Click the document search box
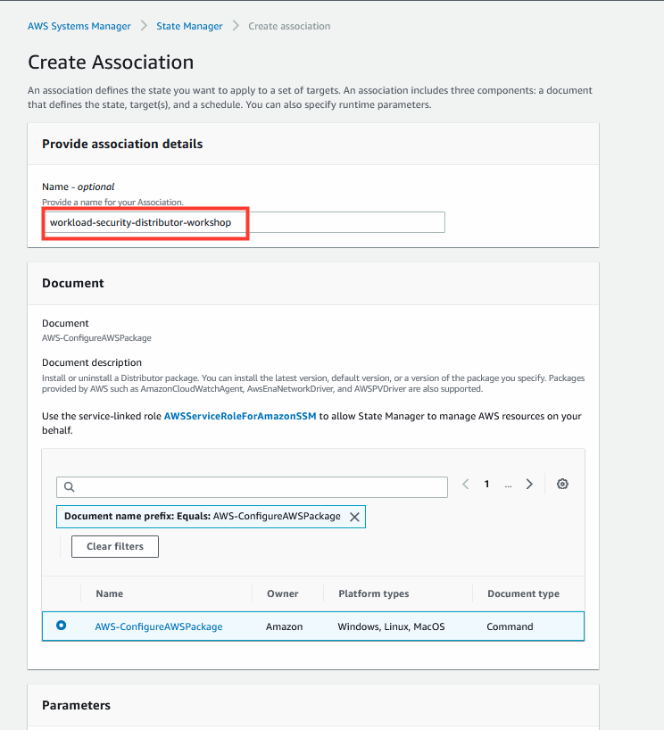The image size is (664, 730). (x=252, y=487)
